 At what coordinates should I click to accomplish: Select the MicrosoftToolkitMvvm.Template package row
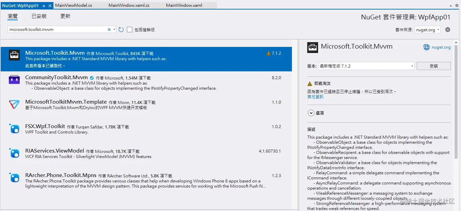point(146,108)
